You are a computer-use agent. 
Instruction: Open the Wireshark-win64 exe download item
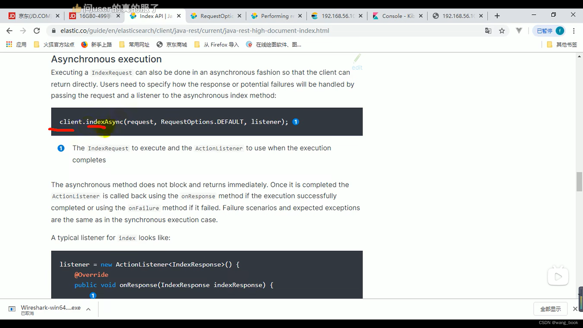coord(45,309)
